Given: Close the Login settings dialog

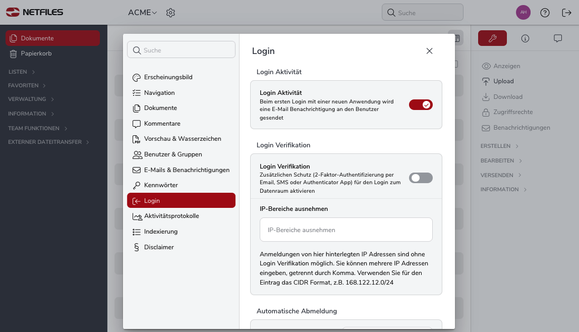Looking at the screenshot, I should 429,51.
